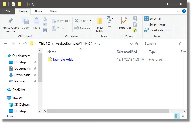This screenshot has width=191, height=123.
Task: Select Quick access in navigation pane
Action: [19, 56]
